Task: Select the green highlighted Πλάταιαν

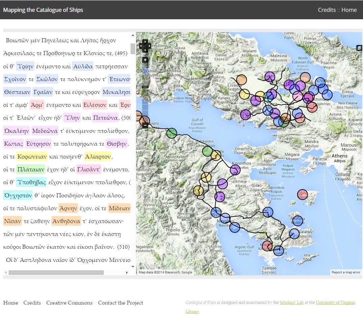Action: pyautogui.click(x=30, y=170)
